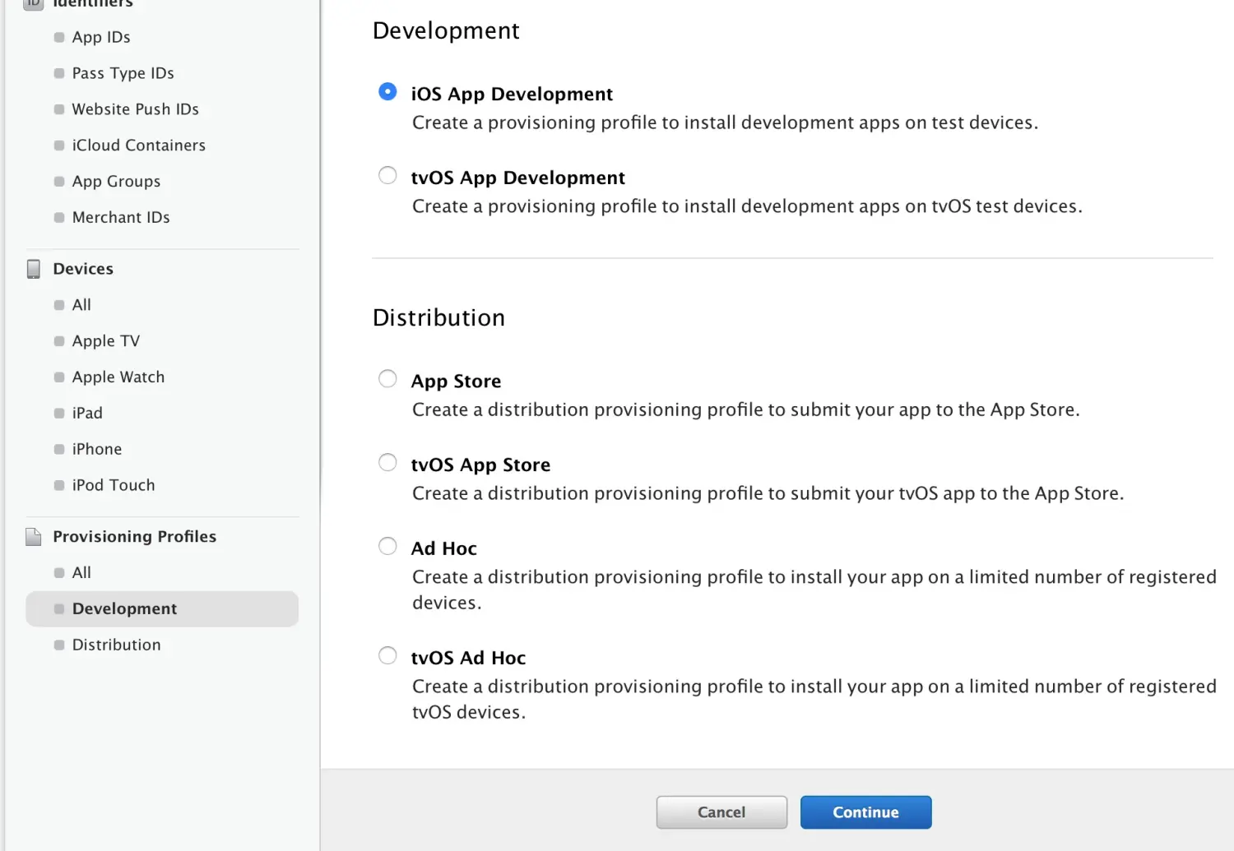Choose the tvOS App Development option
1234x851 pixels.
(387, 176)
